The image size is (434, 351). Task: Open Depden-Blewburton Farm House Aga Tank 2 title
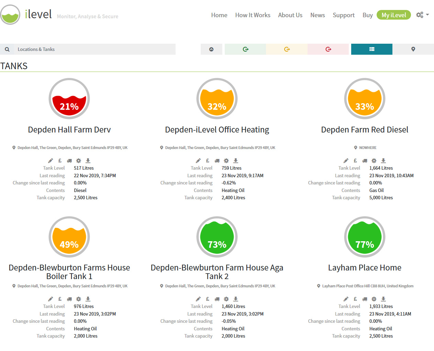tap(217, 272)
